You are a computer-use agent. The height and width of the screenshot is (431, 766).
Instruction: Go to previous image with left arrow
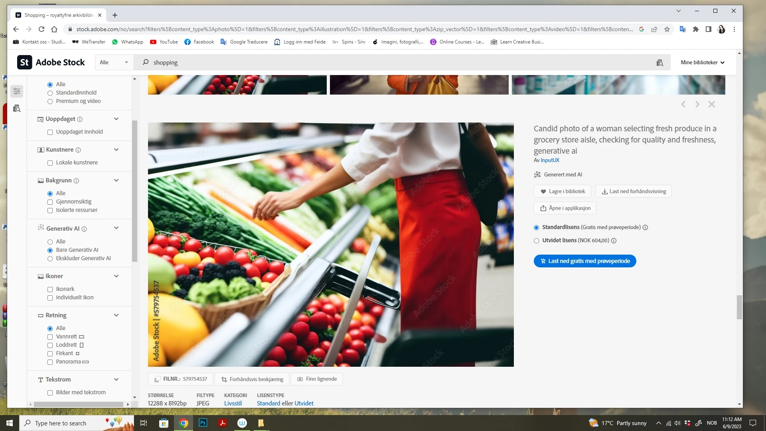pos(683,104)
